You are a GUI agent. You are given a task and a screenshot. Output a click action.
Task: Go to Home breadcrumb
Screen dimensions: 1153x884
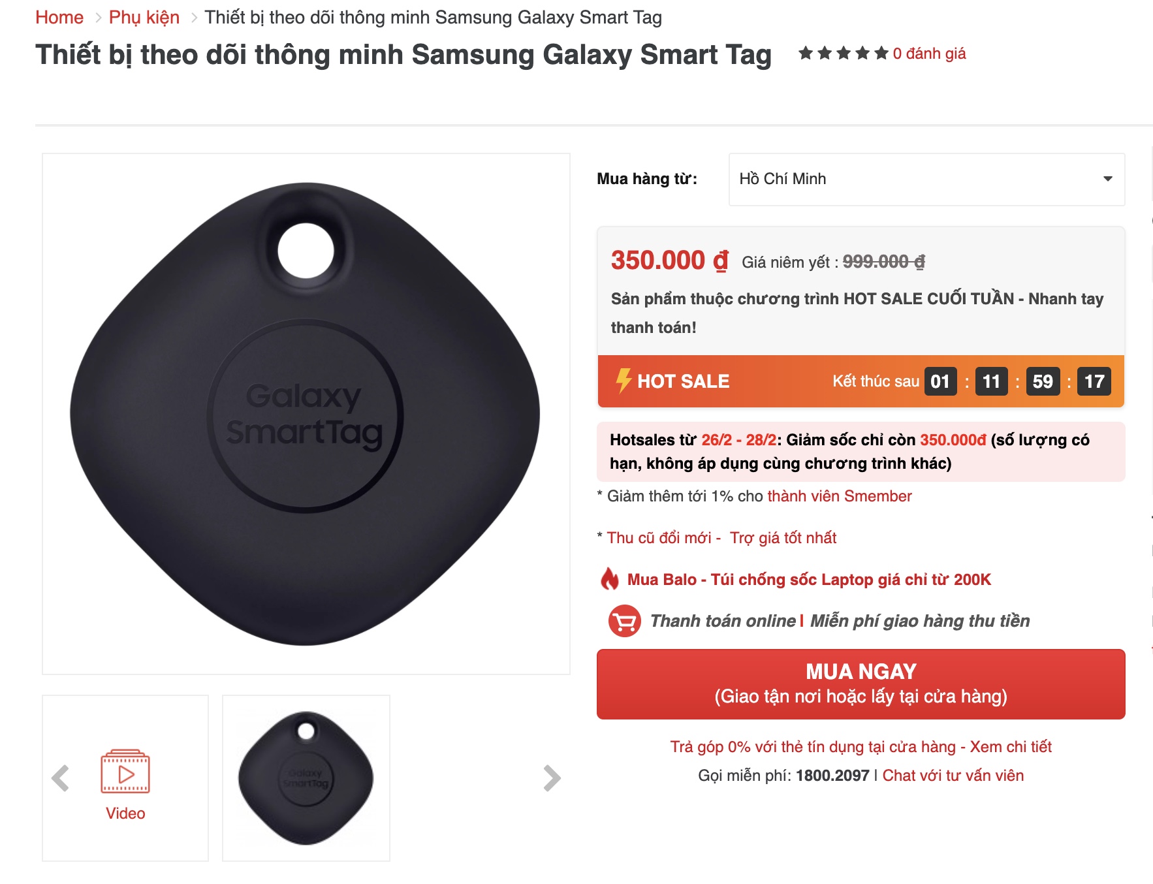coord(59,18)
